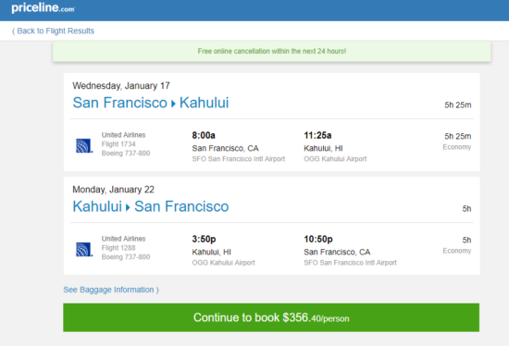The height and width of the screenshot is (346, 509).
Task: Click the Wednesday, January 17 date
Action: 121,86
